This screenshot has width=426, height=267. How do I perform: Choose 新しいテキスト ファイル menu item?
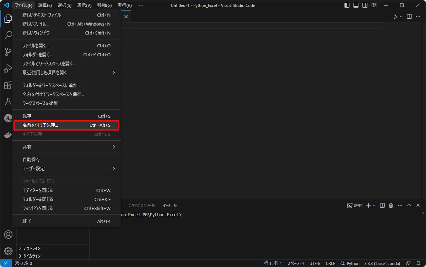pos(66,15)
